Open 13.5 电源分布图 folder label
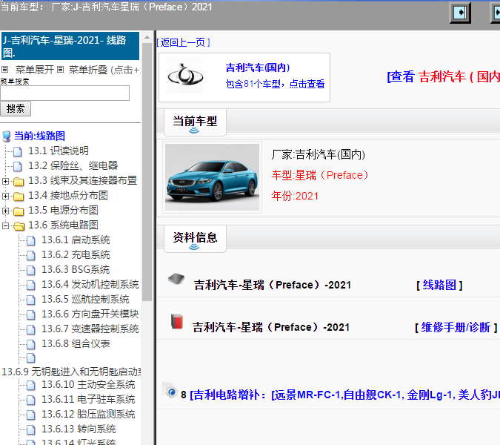Viewport: 500px width, 445px height. click(63, 210)
